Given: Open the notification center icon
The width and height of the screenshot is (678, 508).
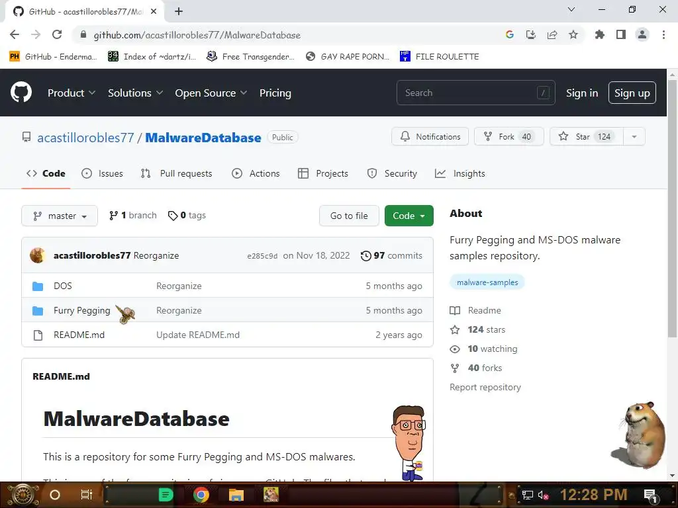Looking at the screenshot, I should tap(650, 495).
